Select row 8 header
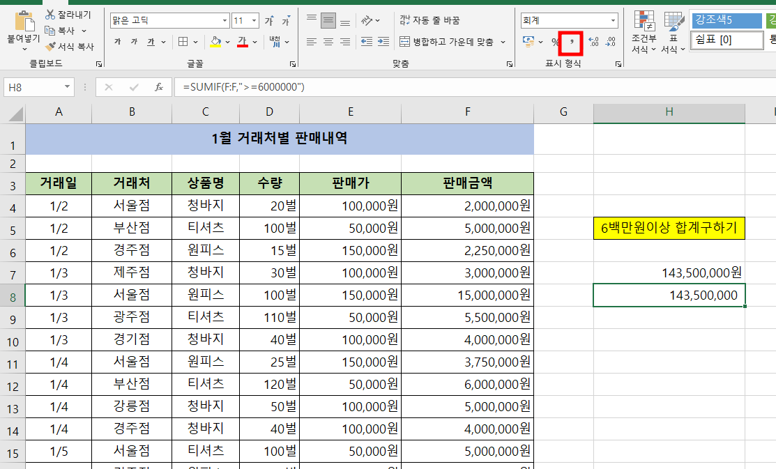 (x=13, y=296)
